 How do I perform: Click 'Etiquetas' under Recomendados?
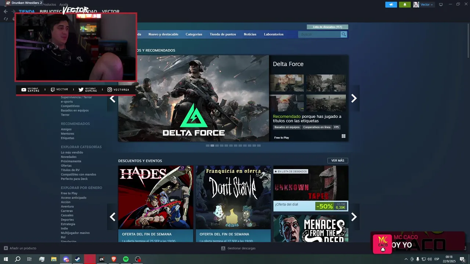click(x=68, y=138)
